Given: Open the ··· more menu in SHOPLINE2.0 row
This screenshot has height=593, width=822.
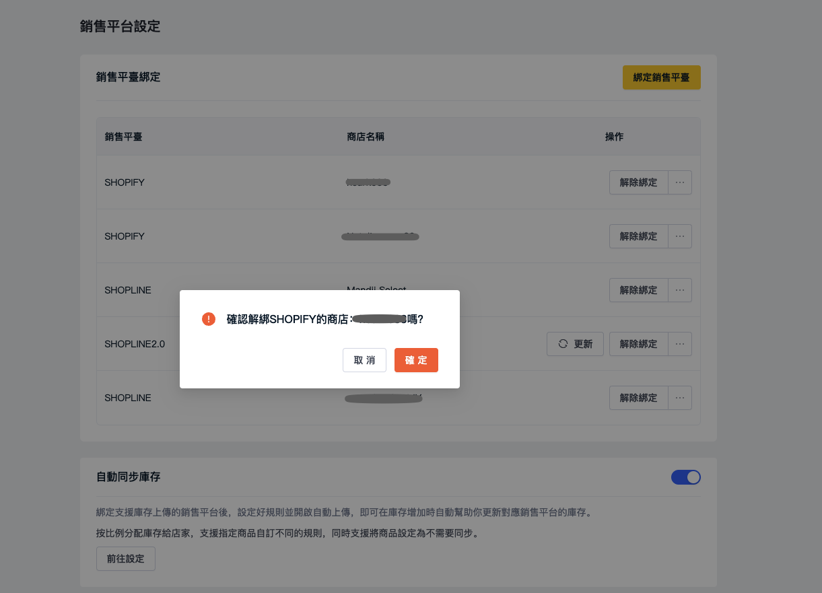Looking at the screenshot, I should click(680, 344).
